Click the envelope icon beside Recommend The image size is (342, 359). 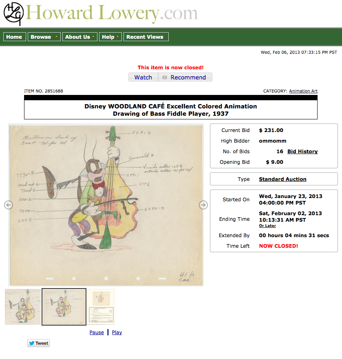pyautogui.click(x=164, y=77)
